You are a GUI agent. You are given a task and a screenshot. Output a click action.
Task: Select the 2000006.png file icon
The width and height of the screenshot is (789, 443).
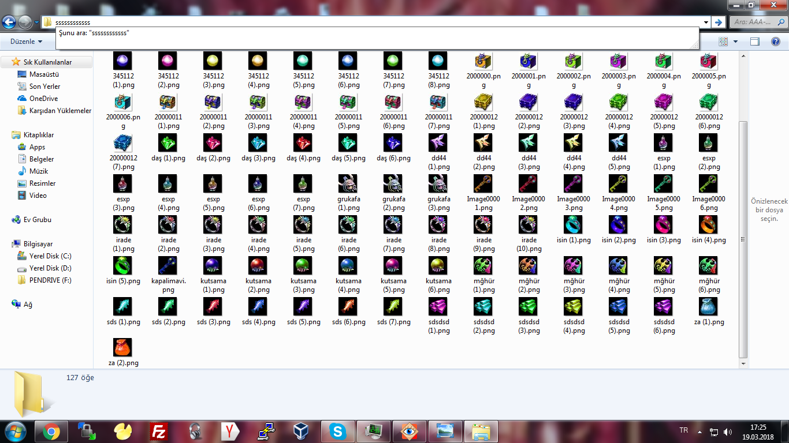(123, 102)
